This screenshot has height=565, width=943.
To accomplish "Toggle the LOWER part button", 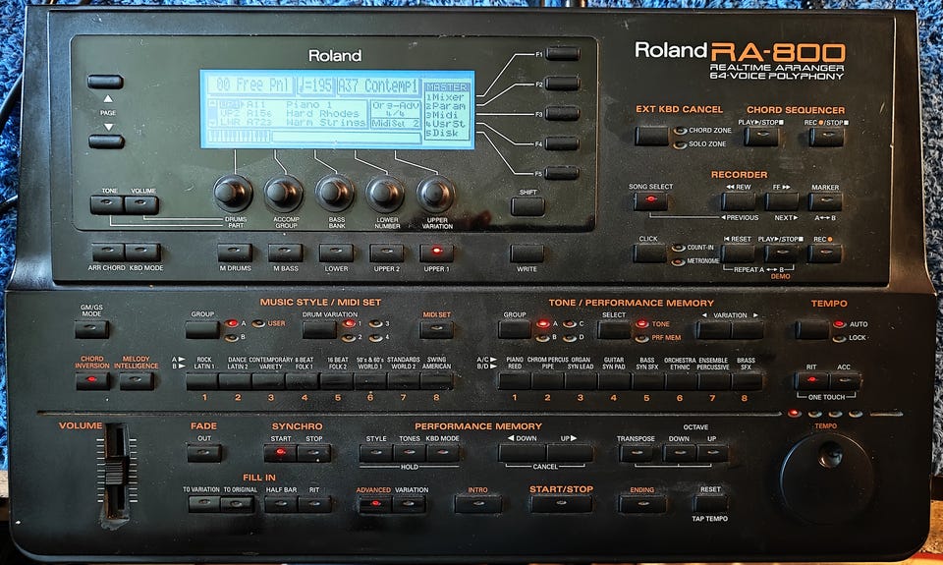I will point(336,253).
